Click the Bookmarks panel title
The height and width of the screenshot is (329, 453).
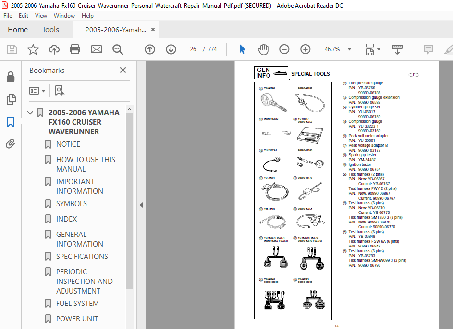pos(47,70)
